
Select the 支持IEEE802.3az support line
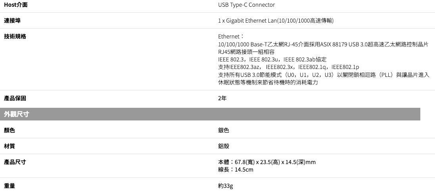[288, 67]
